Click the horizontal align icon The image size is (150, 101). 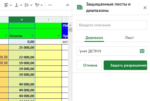click(6, 5)
